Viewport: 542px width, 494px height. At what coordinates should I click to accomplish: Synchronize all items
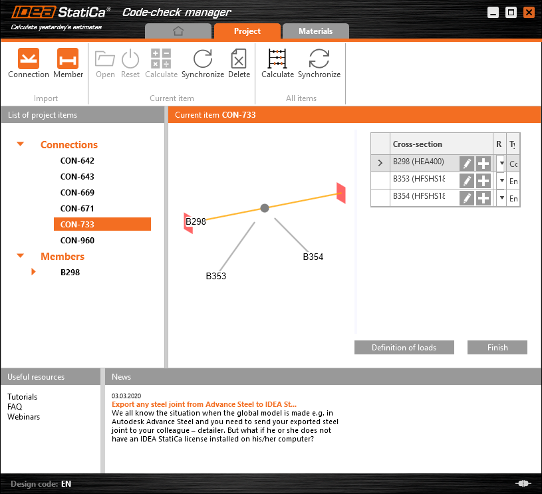[319, 63]
